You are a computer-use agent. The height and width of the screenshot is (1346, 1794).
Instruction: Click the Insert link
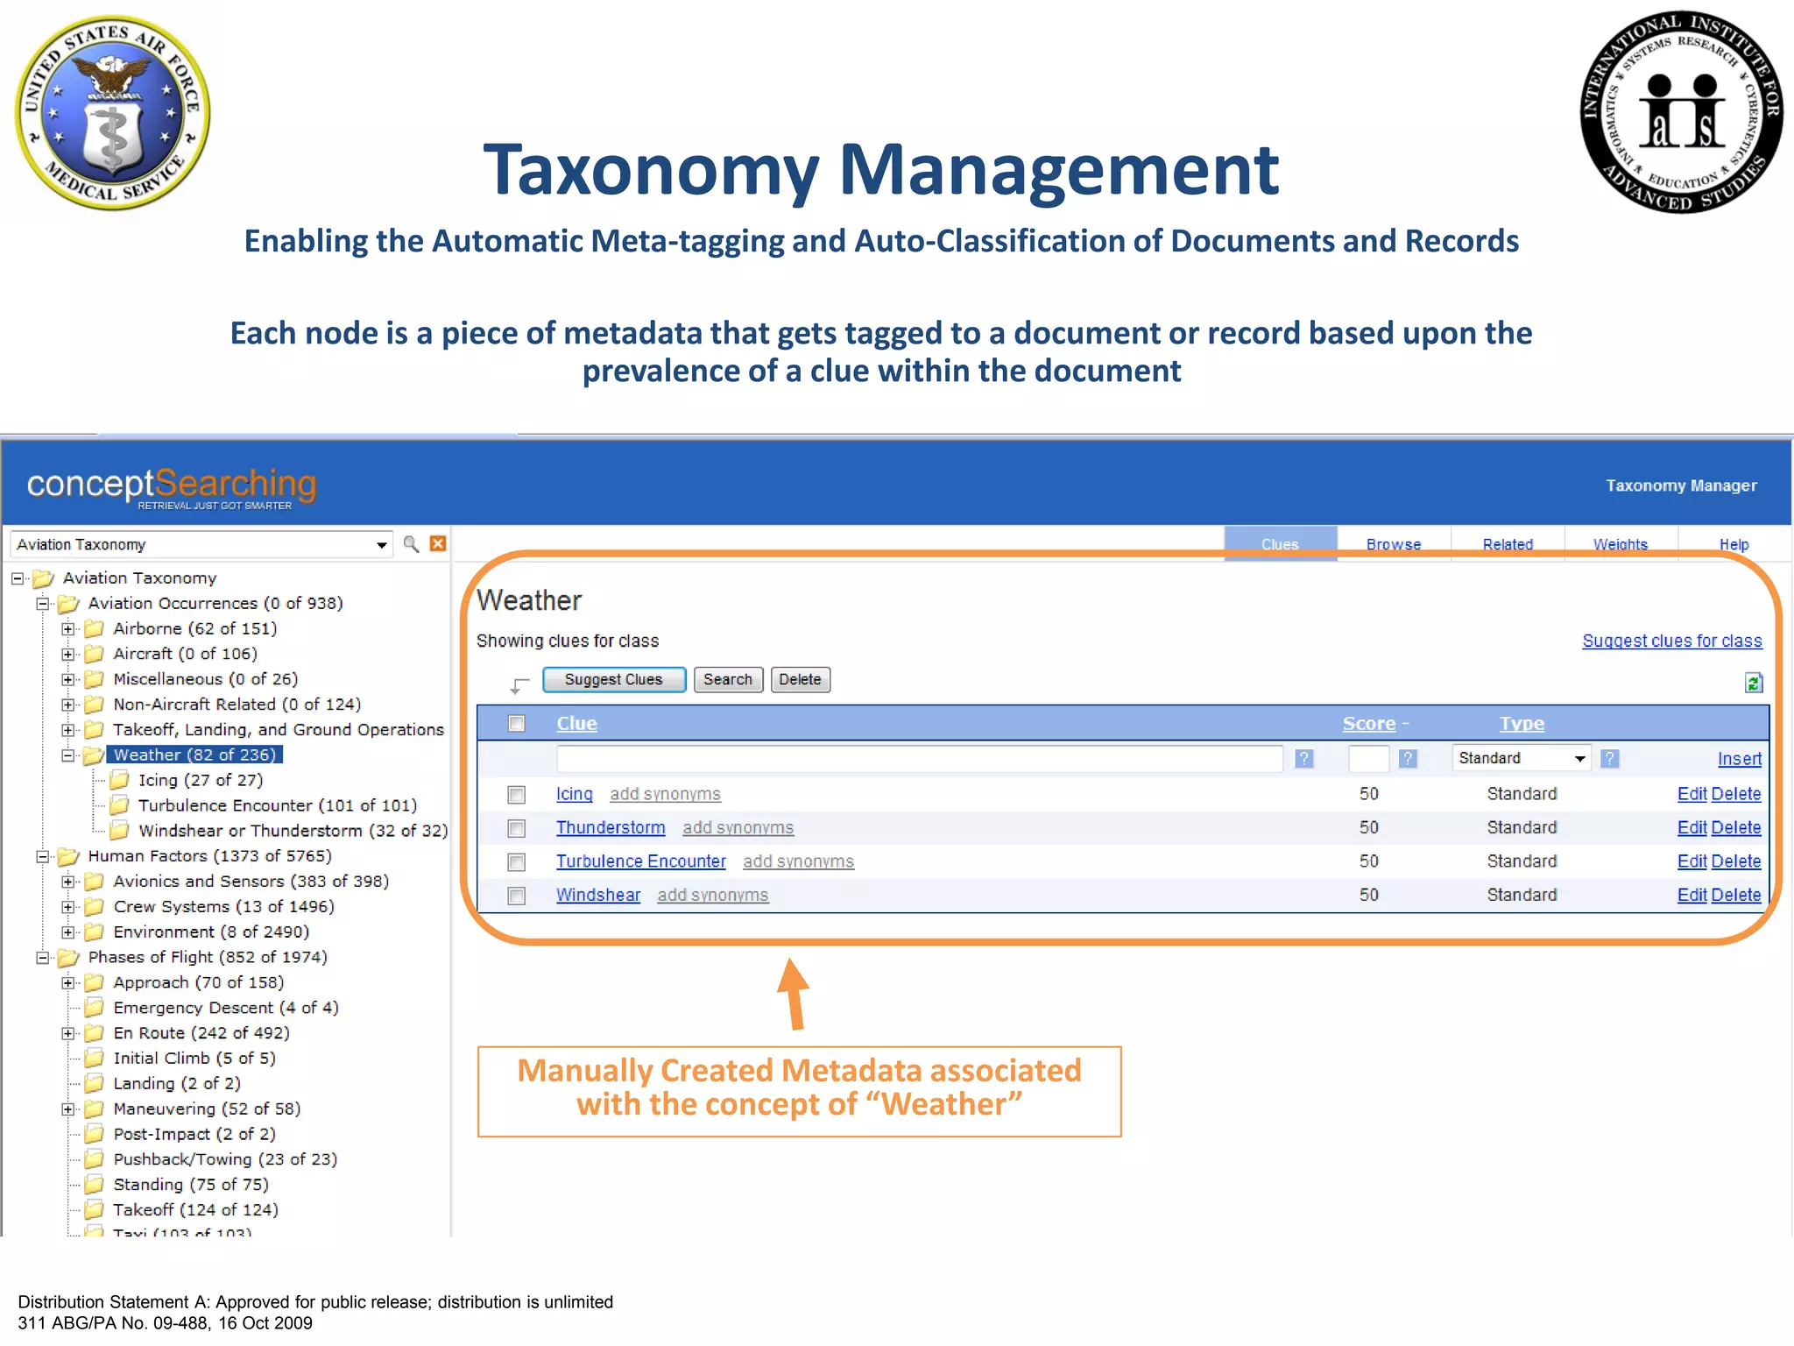pyautogui.click(x=1740, y=759)
